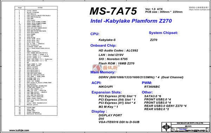Select 'SIO : Nuvoton 6795' line
The height and width of the screenshot is (133, 211).
point(113,59)
